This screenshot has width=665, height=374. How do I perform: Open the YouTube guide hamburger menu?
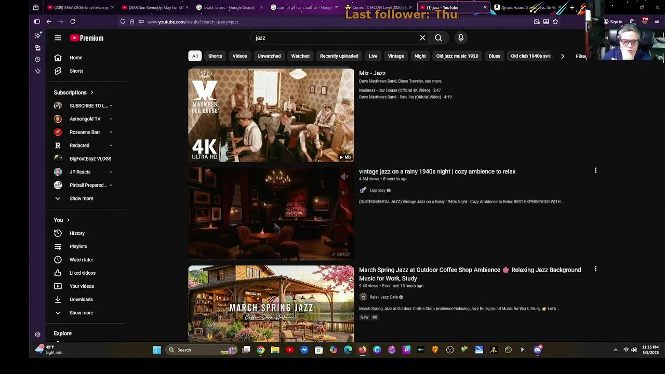click(58, 38)
